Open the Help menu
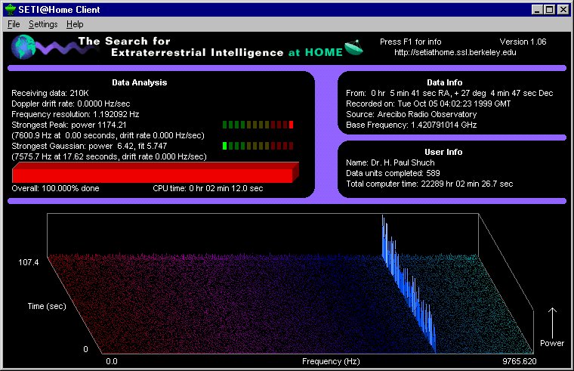Viewport: 574px width, 371px height. (x=75, y=24)
